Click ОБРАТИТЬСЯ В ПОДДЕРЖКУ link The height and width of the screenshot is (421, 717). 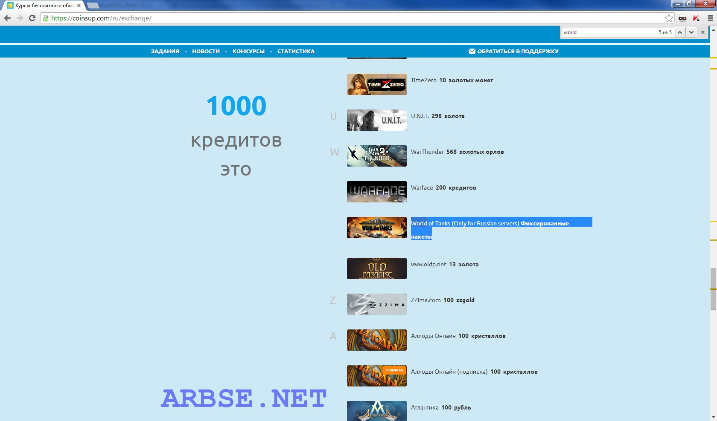tap(518, 51)
